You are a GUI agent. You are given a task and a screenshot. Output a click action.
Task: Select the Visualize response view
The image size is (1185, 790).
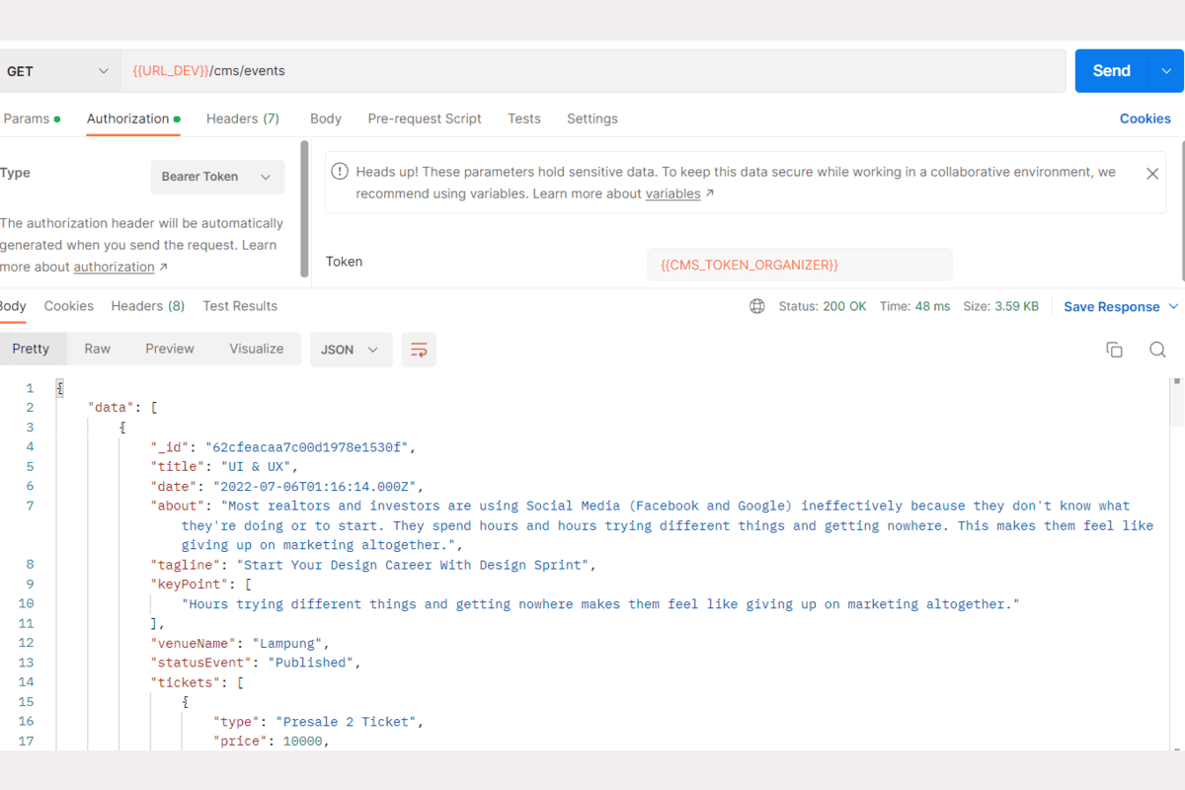pyautogui.click(x=257, y=349)
